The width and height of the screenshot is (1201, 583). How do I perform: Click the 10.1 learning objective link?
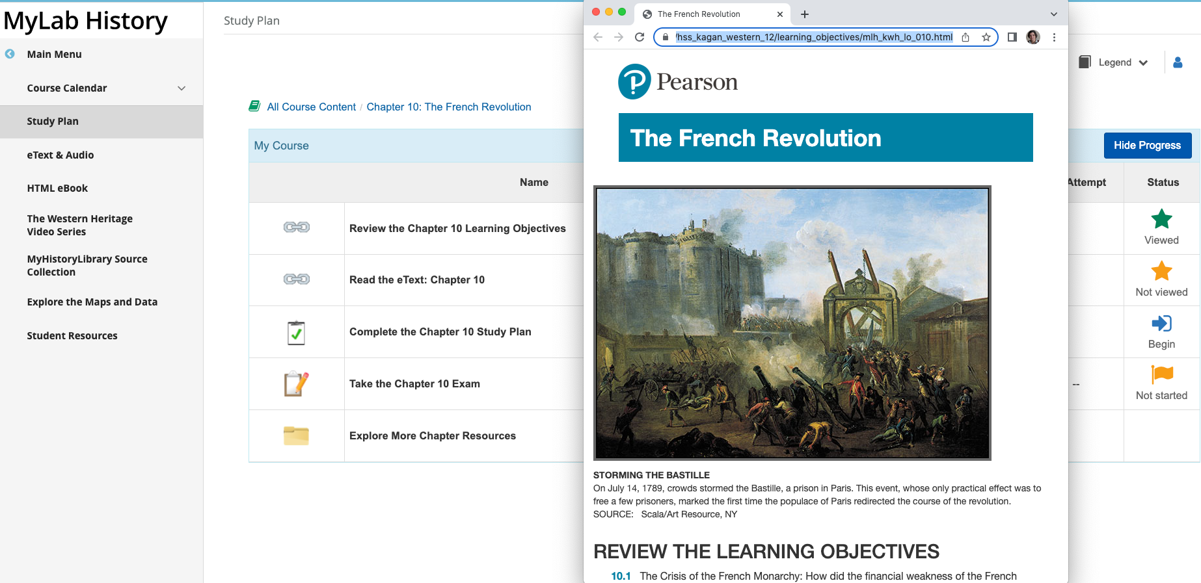click(x=621, y=576)
